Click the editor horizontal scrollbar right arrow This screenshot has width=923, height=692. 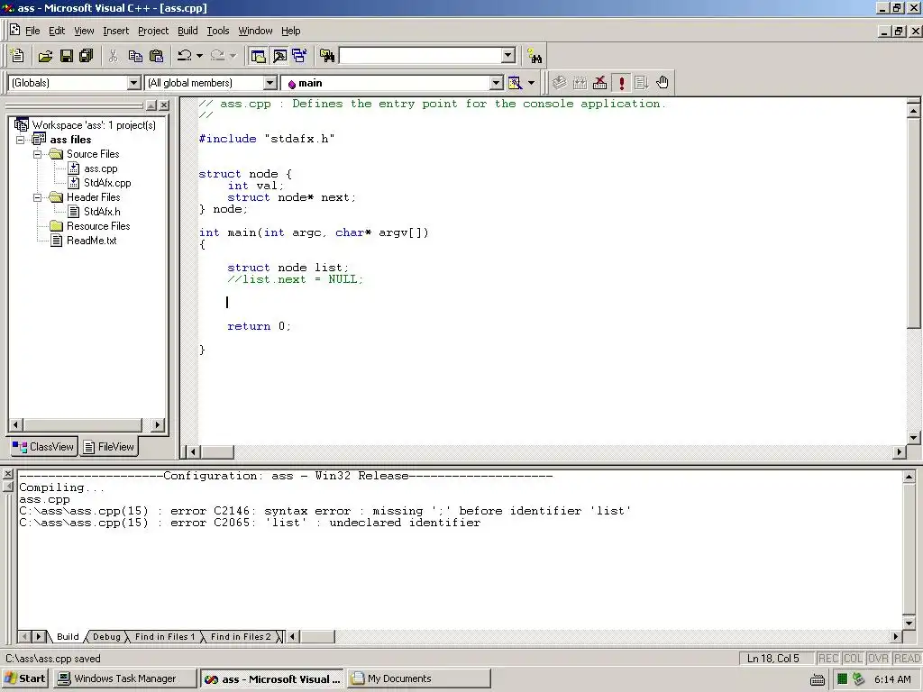(x=899, y=452)
